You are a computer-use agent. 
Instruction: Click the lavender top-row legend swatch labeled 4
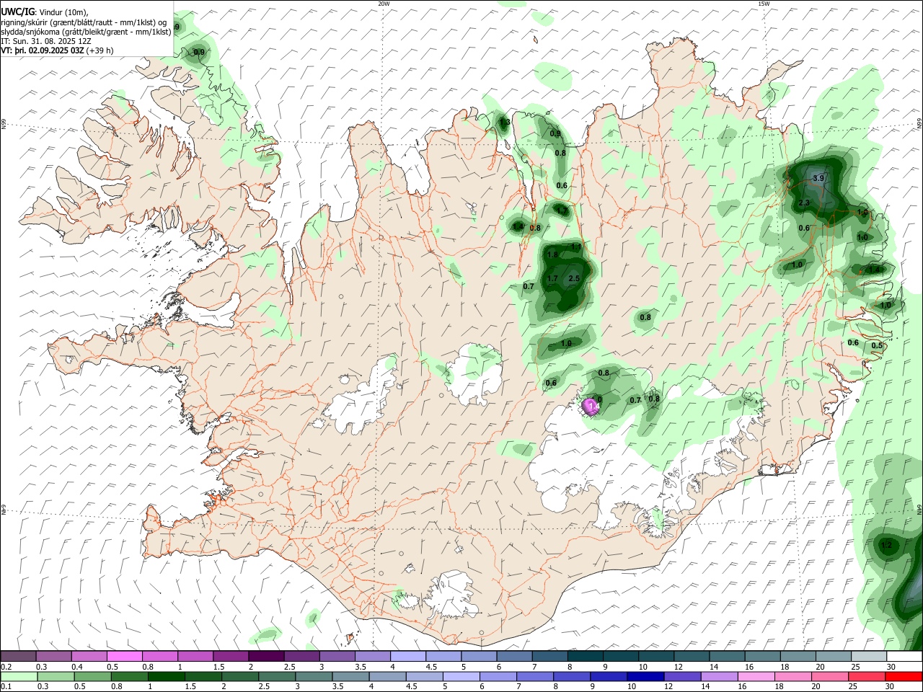(x=407, y=656)
